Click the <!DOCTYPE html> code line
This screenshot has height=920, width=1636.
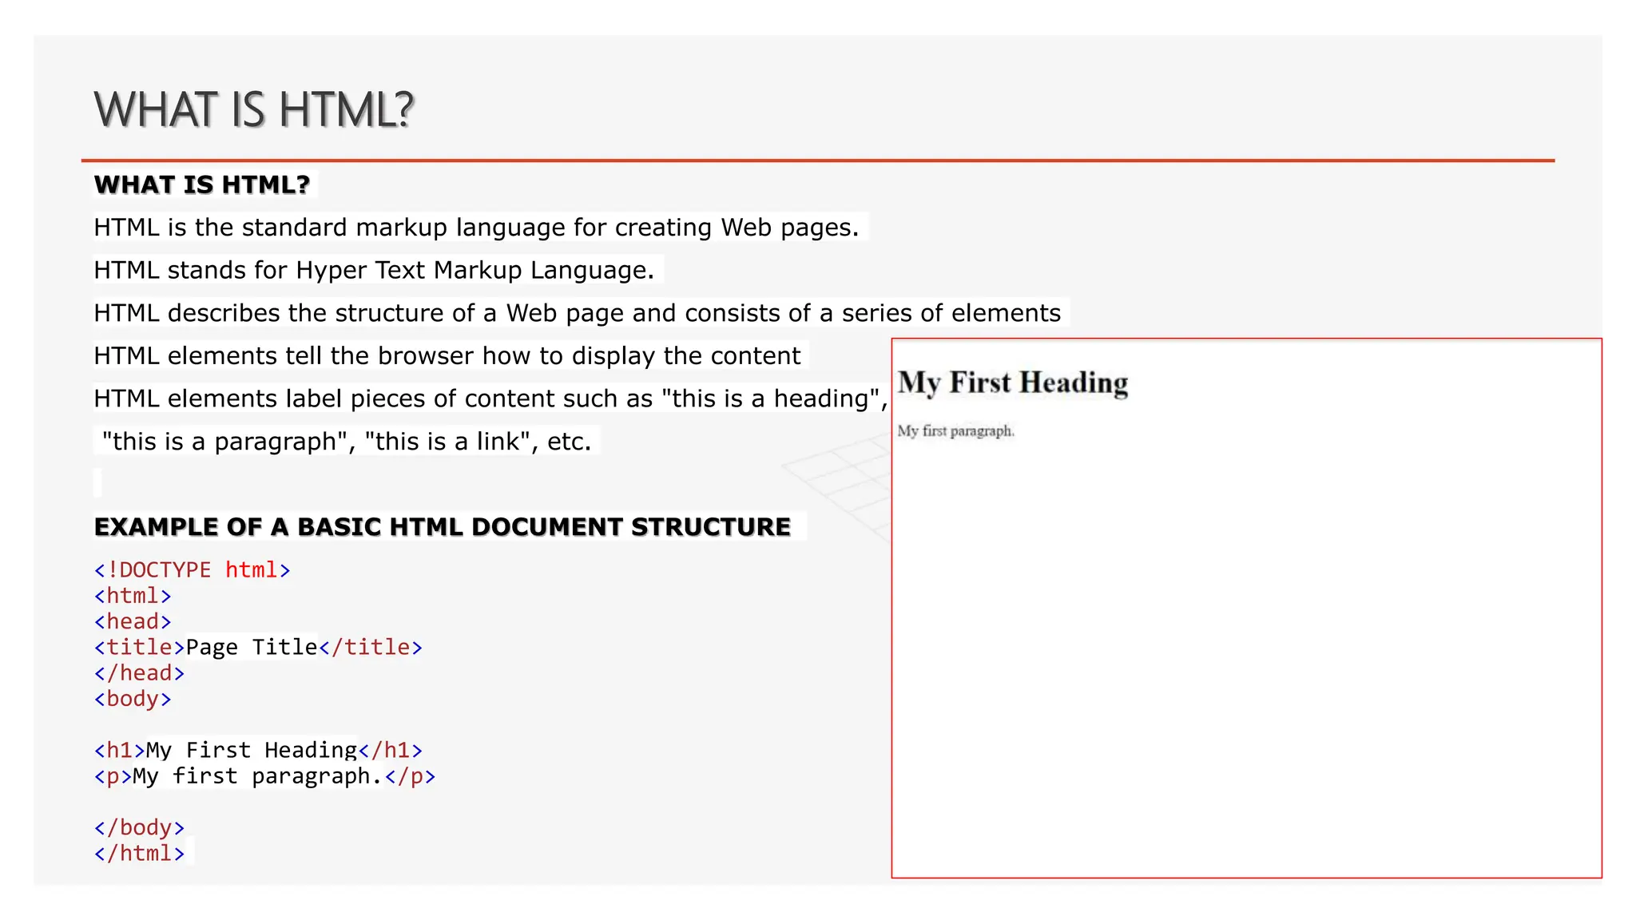192,570
